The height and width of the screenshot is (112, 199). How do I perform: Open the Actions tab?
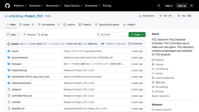pyautogui.click(x=69, y=25)
